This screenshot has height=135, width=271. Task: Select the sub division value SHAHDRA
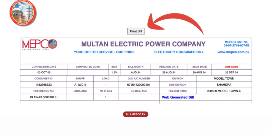224,85
